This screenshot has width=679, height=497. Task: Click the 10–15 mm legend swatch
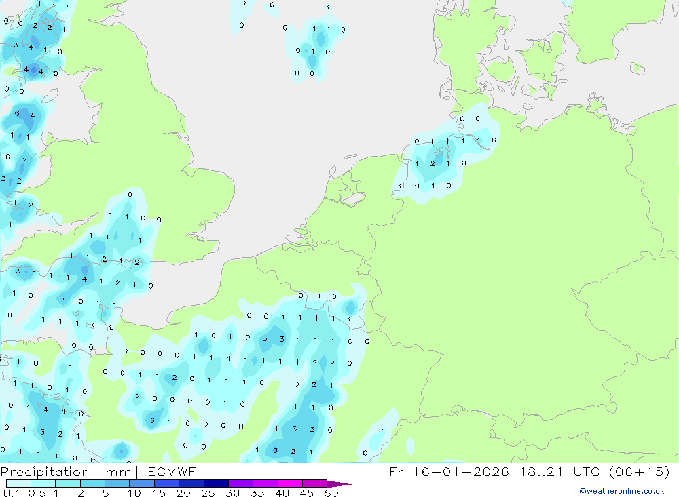tap(142, 483)
